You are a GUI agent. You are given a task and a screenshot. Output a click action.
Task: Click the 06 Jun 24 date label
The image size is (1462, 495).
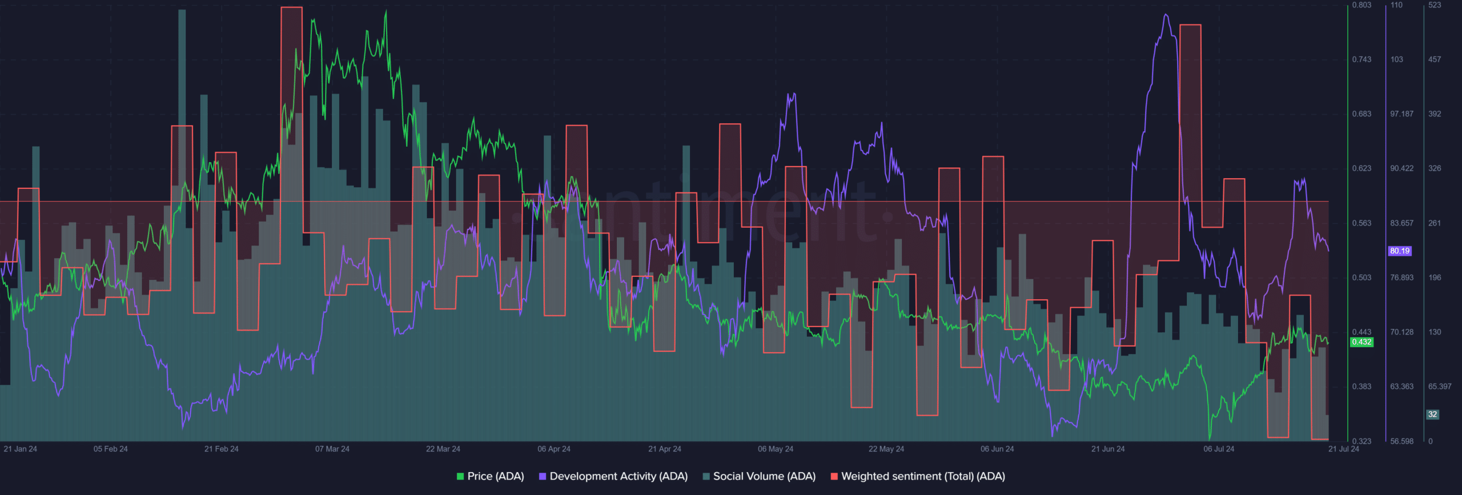(x=997, y=449)
